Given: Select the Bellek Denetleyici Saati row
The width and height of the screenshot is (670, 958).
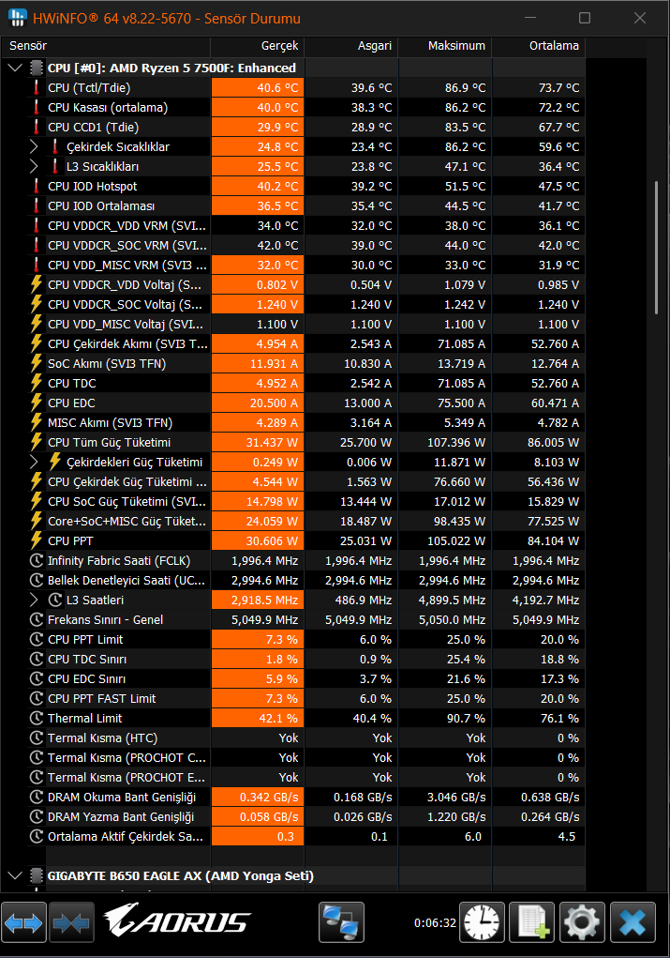Looking at the screenshot, I should point(293,581).
